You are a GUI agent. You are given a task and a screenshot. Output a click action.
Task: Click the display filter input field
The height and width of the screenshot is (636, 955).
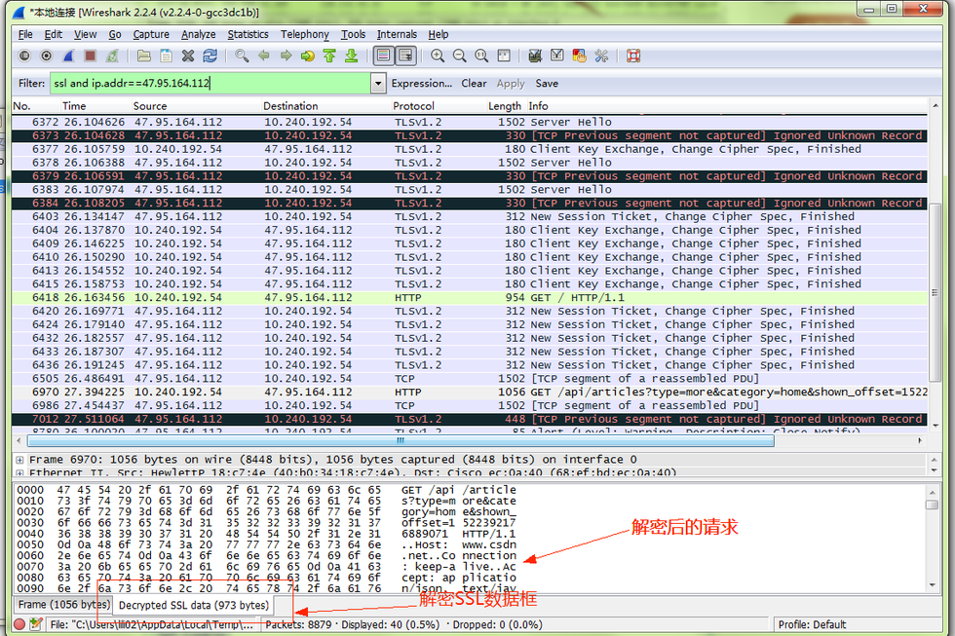[210, 84]
